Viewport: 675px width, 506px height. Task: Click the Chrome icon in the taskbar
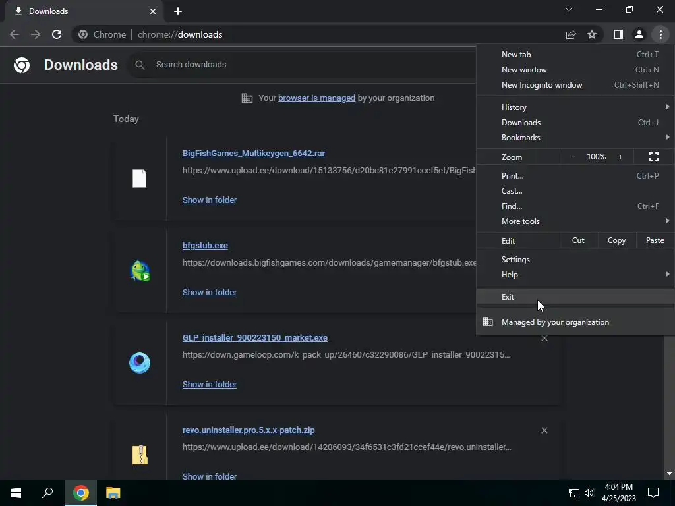point(81,493)
